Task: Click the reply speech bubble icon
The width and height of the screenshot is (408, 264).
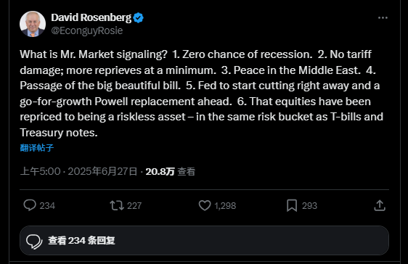Action: coord(30,205)
